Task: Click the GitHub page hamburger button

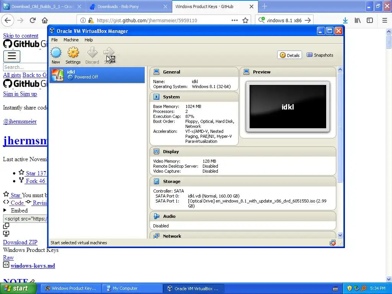Action: (x=12, y=56)
